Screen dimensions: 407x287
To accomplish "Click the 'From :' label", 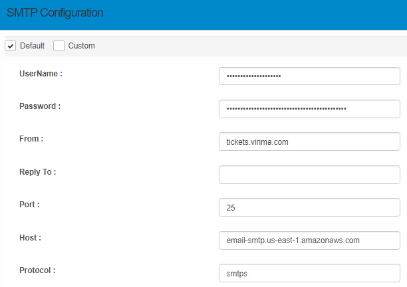I will [x=31, y=139].
